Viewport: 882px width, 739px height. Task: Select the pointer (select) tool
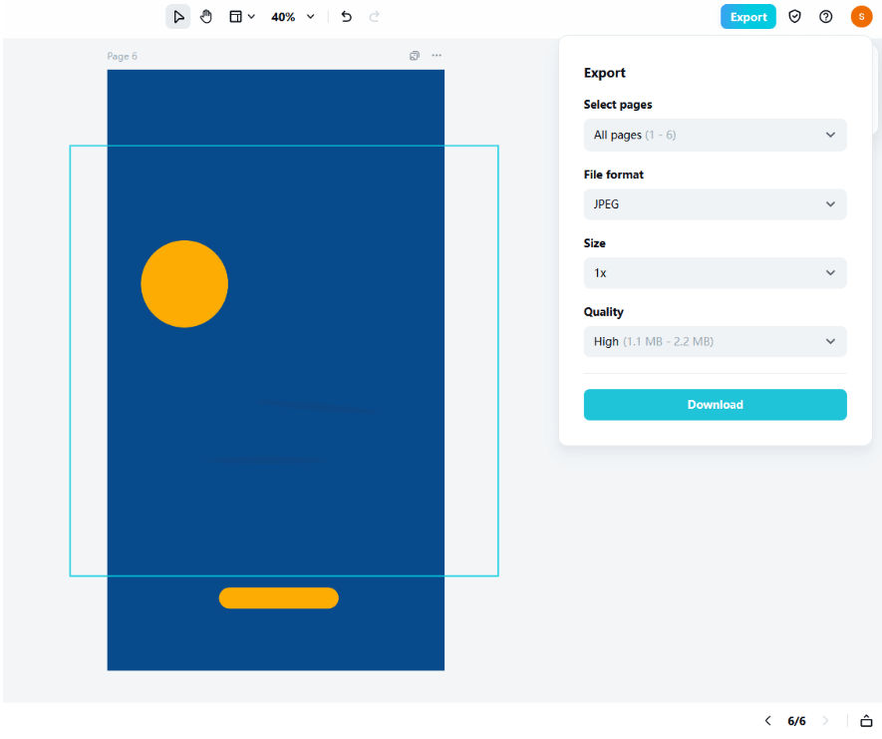178,17
